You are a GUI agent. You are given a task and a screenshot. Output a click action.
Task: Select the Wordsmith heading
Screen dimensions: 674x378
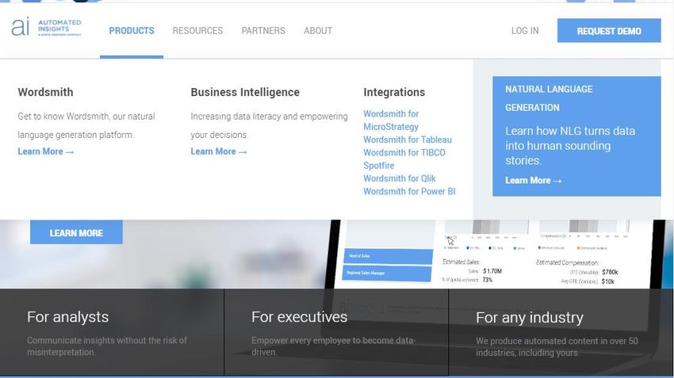pos(45,92)
